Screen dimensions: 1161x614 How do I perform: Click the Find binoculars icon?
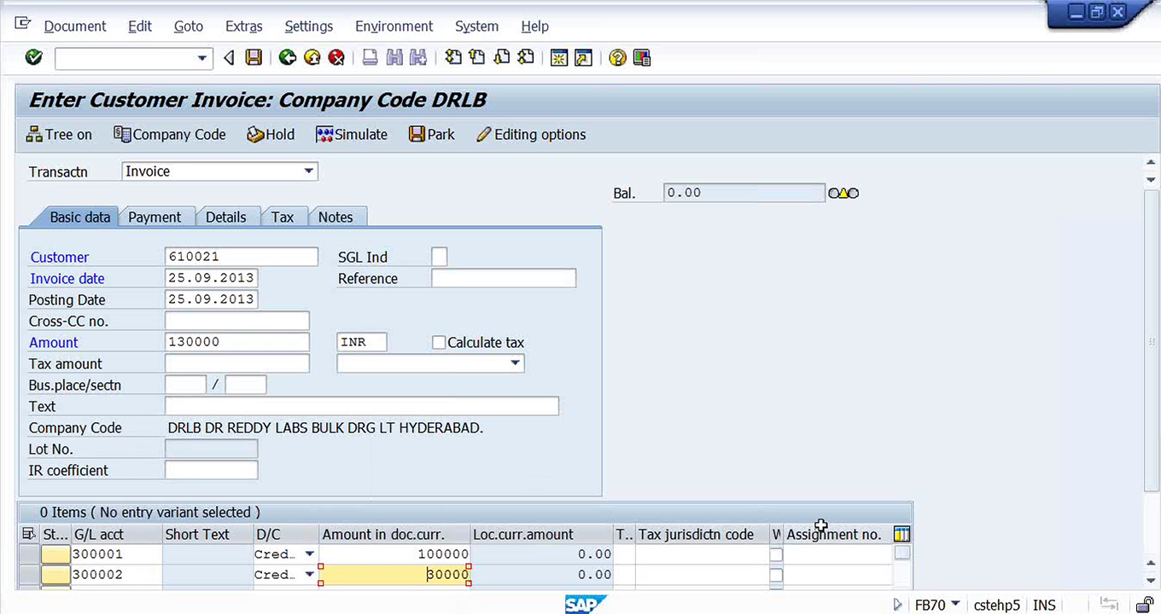[394, 58]
